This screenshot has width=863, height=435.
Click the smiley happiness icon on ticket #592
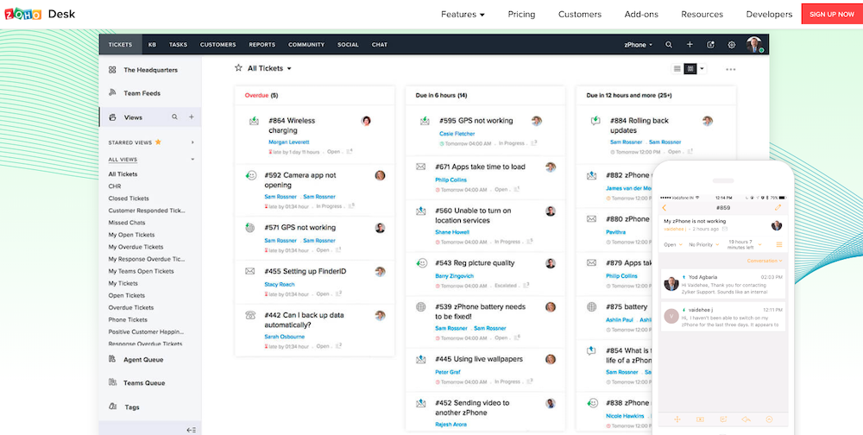pos(250,175)
